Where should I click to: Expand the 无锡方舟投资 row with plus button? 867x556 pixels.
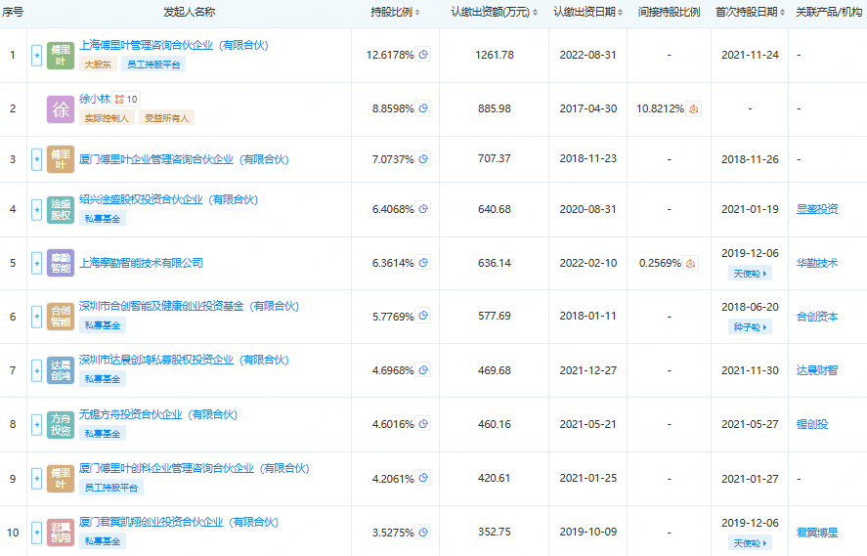tap(37, 424)
